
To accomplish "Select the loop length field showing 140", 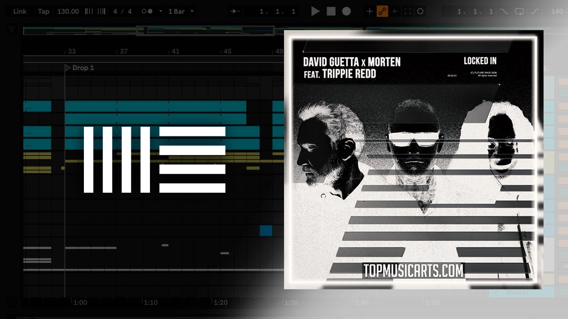I will (558, 12).
